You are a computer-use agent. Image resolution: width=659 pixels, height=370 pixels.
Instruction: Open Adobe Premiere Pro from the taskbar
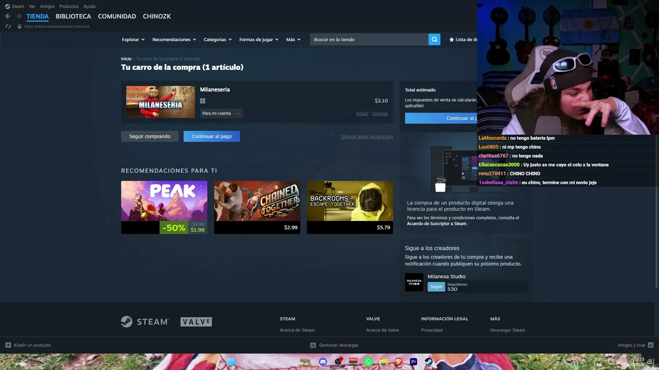tap(413, 362)
